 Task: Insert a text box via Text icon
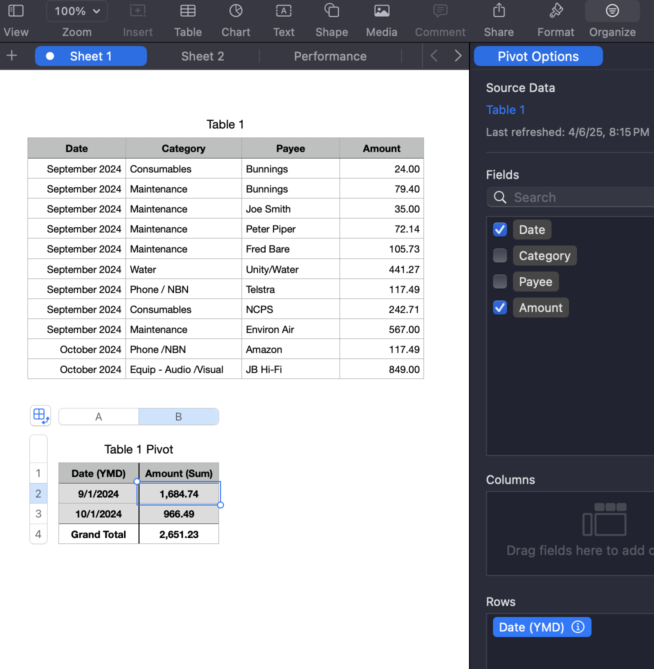pyautogui.click(x=283, y=10)
